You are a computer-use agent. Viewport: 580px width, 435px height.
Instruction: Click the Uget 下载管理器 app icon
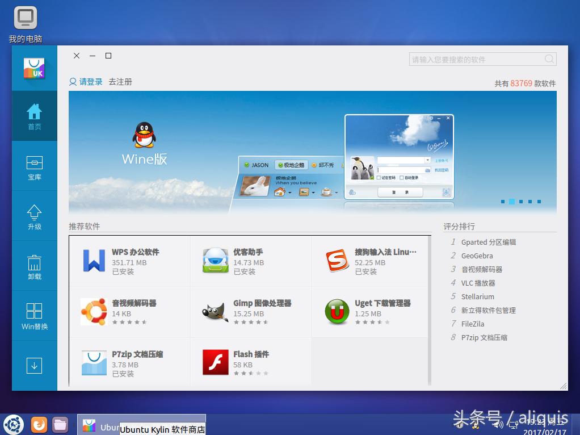click(337, 312)
